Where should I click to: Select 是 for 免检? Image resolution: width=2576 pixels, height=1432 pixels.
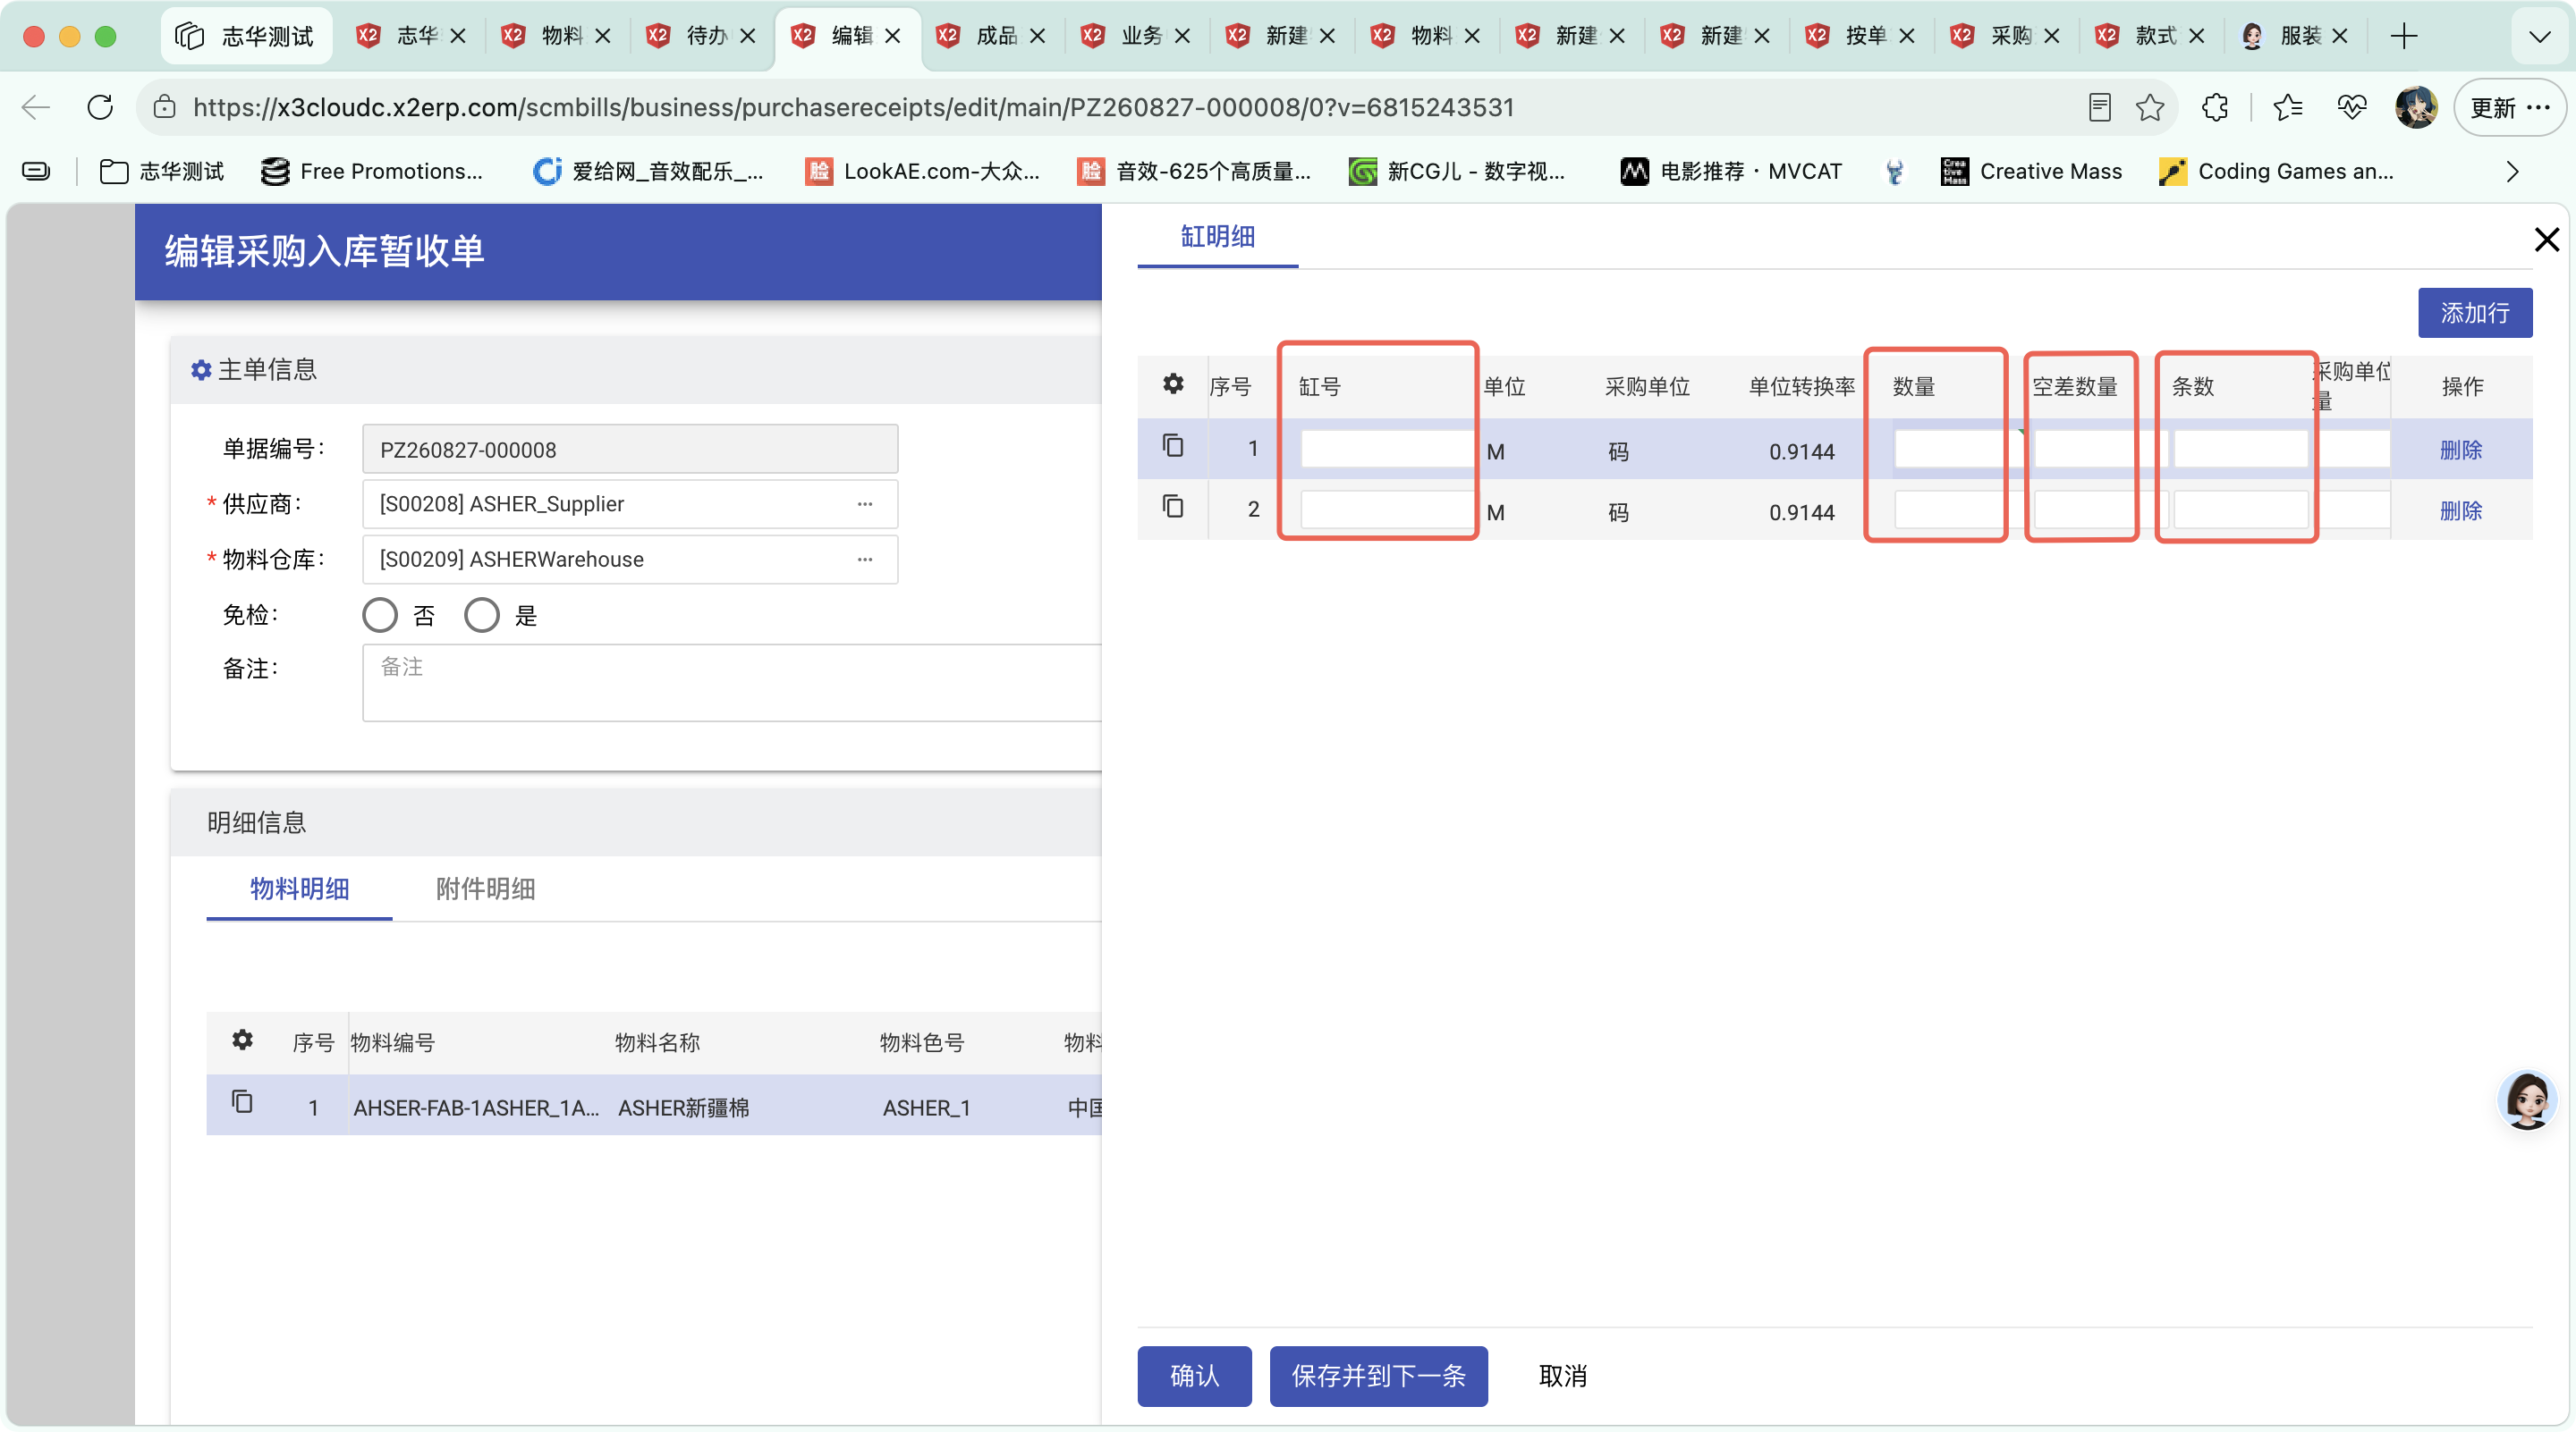point(482,615)
